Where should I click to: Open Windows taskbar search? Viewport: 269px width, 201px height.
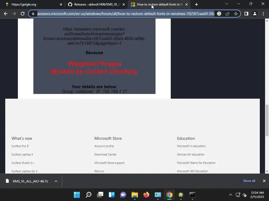pos(89,195)
